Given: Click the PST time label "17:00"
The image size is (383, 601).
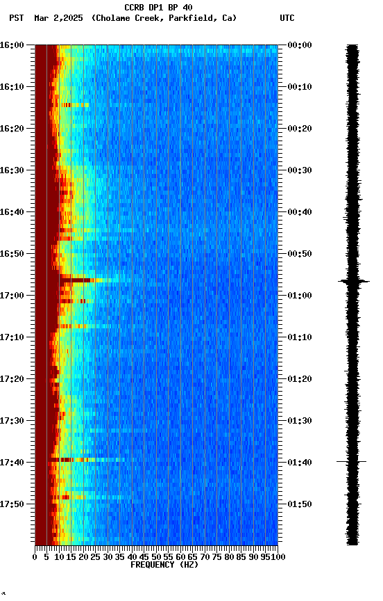Looking at the screenshot, I should point(12,296).
